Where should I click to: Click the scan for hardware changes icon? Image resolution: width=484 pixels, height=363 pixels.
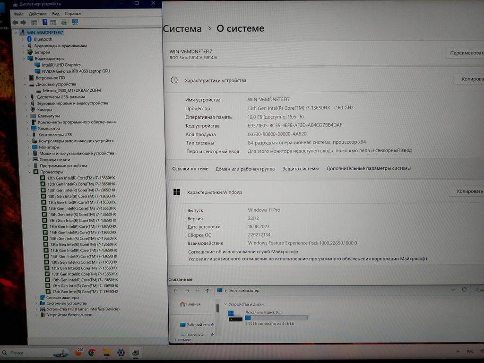64,22
